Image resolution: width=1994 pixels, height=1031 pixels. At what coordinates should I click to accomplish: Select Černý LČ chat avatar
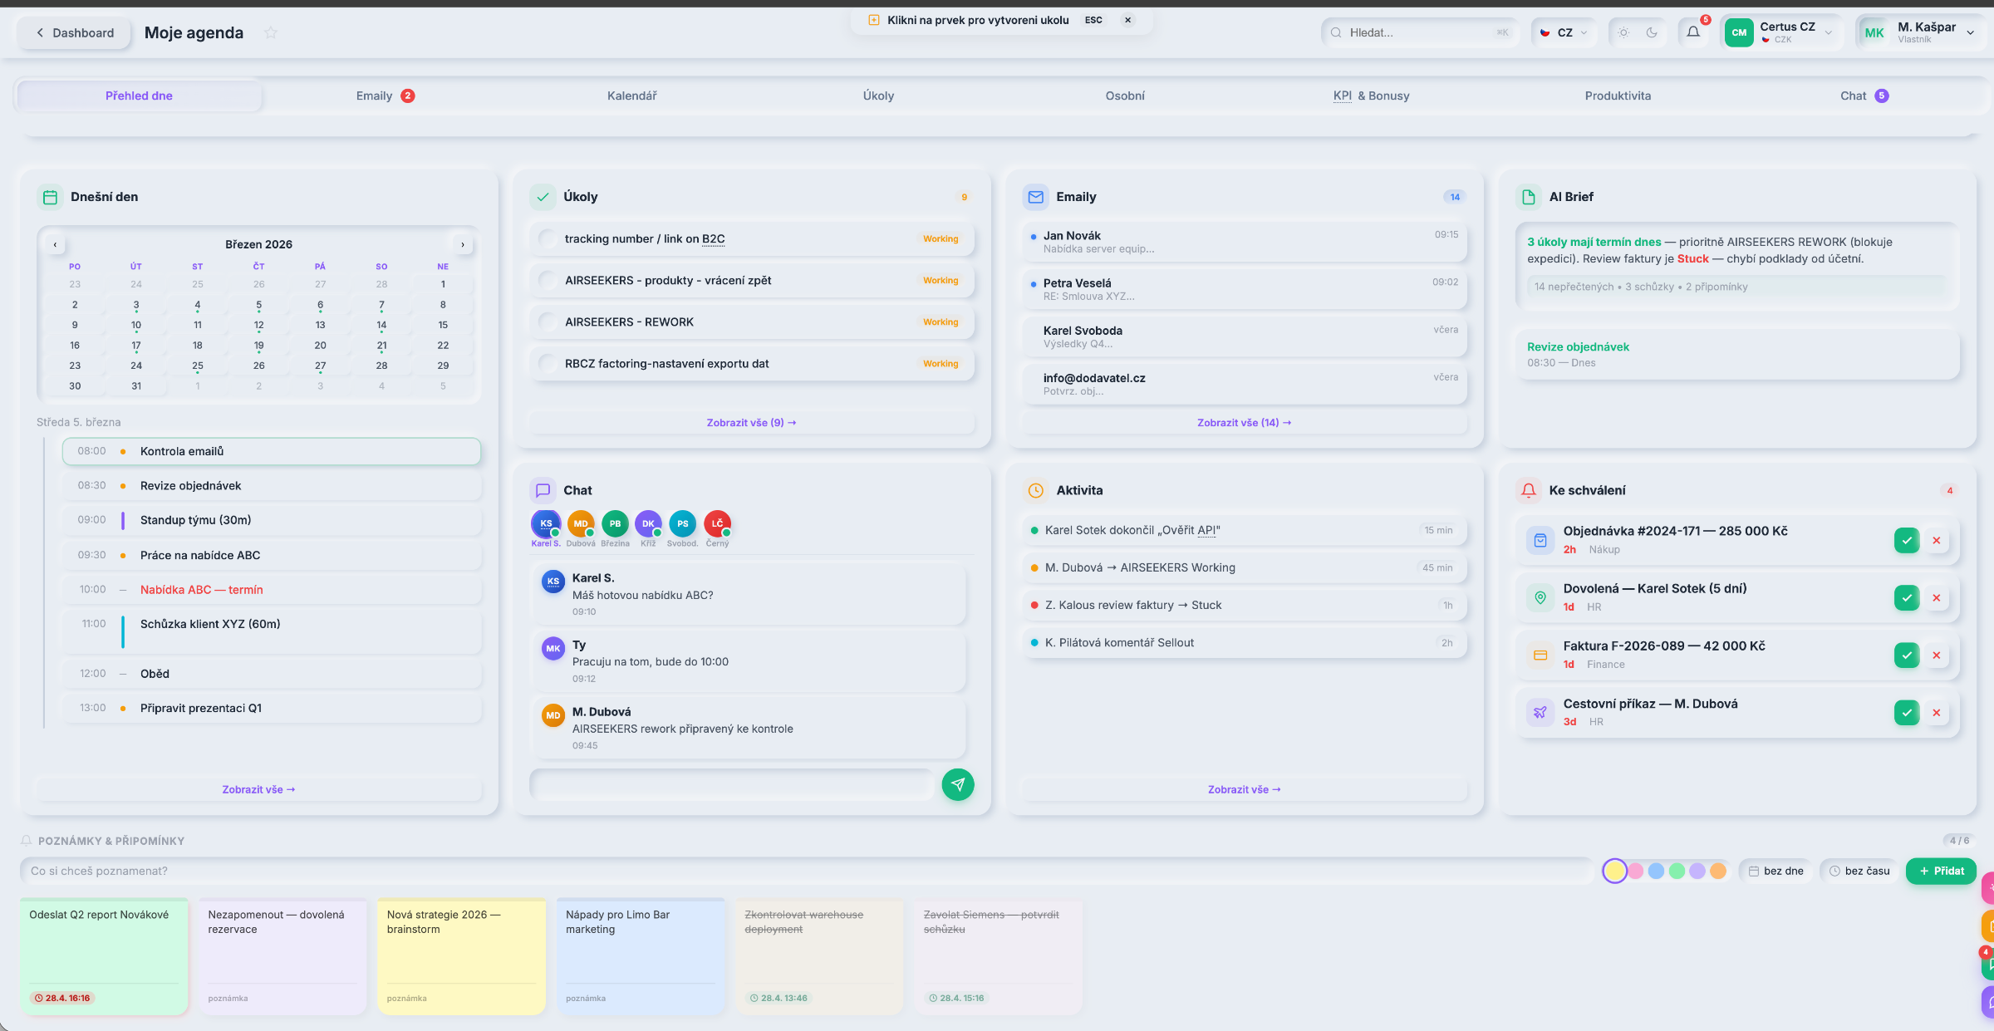[717, 523]
